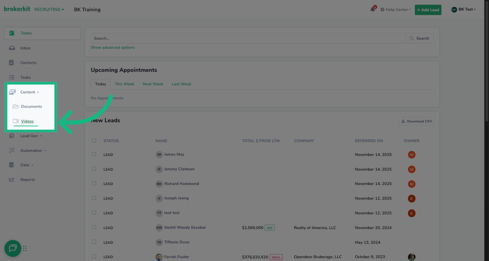The image size is (489, 261).
Task: Open Documents via the folder icon
Action: coord(16,106)
